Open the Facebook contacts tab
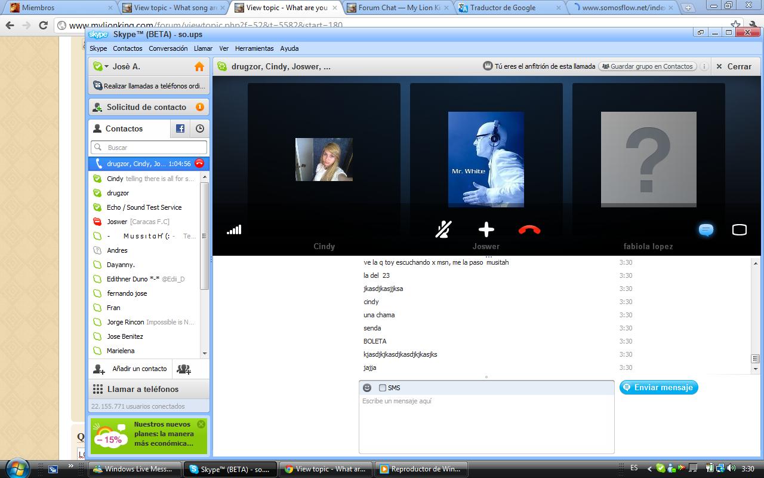Image resolution: width=764 pixels, height=478 pixels. pos(180,128)
